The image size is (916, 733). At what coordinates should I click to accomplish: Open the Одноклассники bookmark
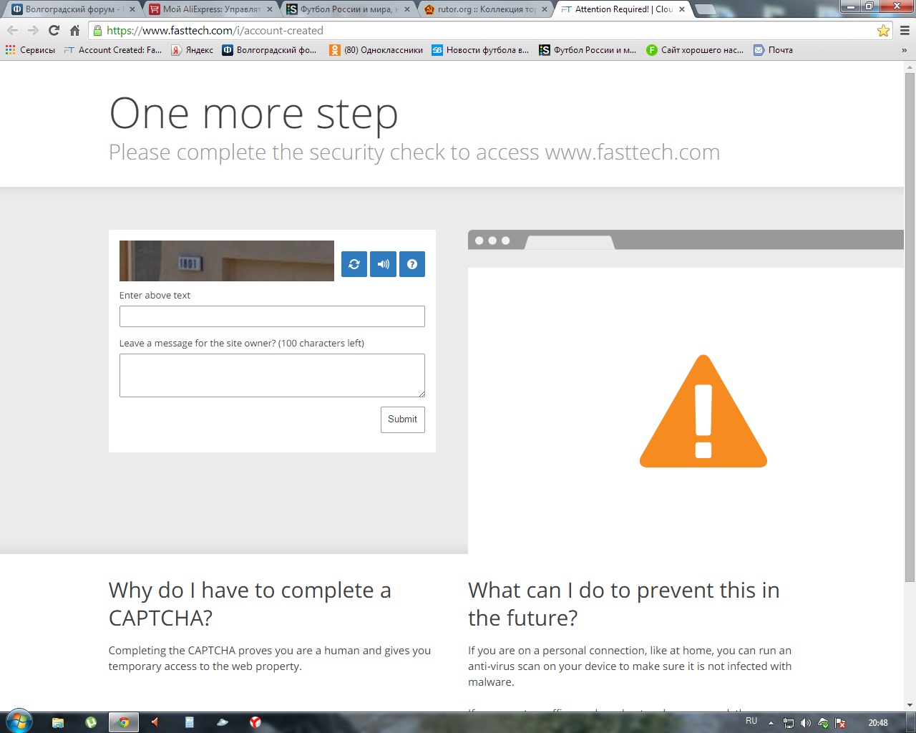click(x=376, y=50)
